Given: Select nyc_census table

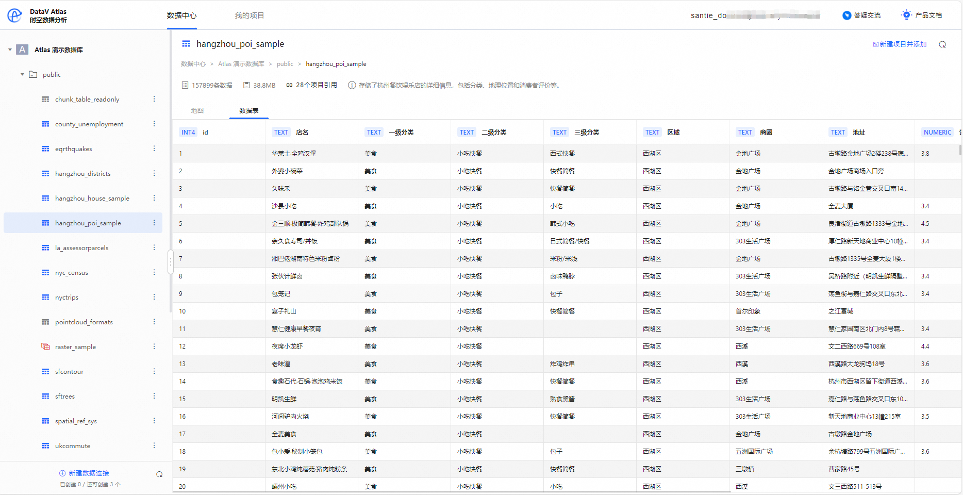Looking at the screenshot, I should pyautogui.click(x=72, y=272).
